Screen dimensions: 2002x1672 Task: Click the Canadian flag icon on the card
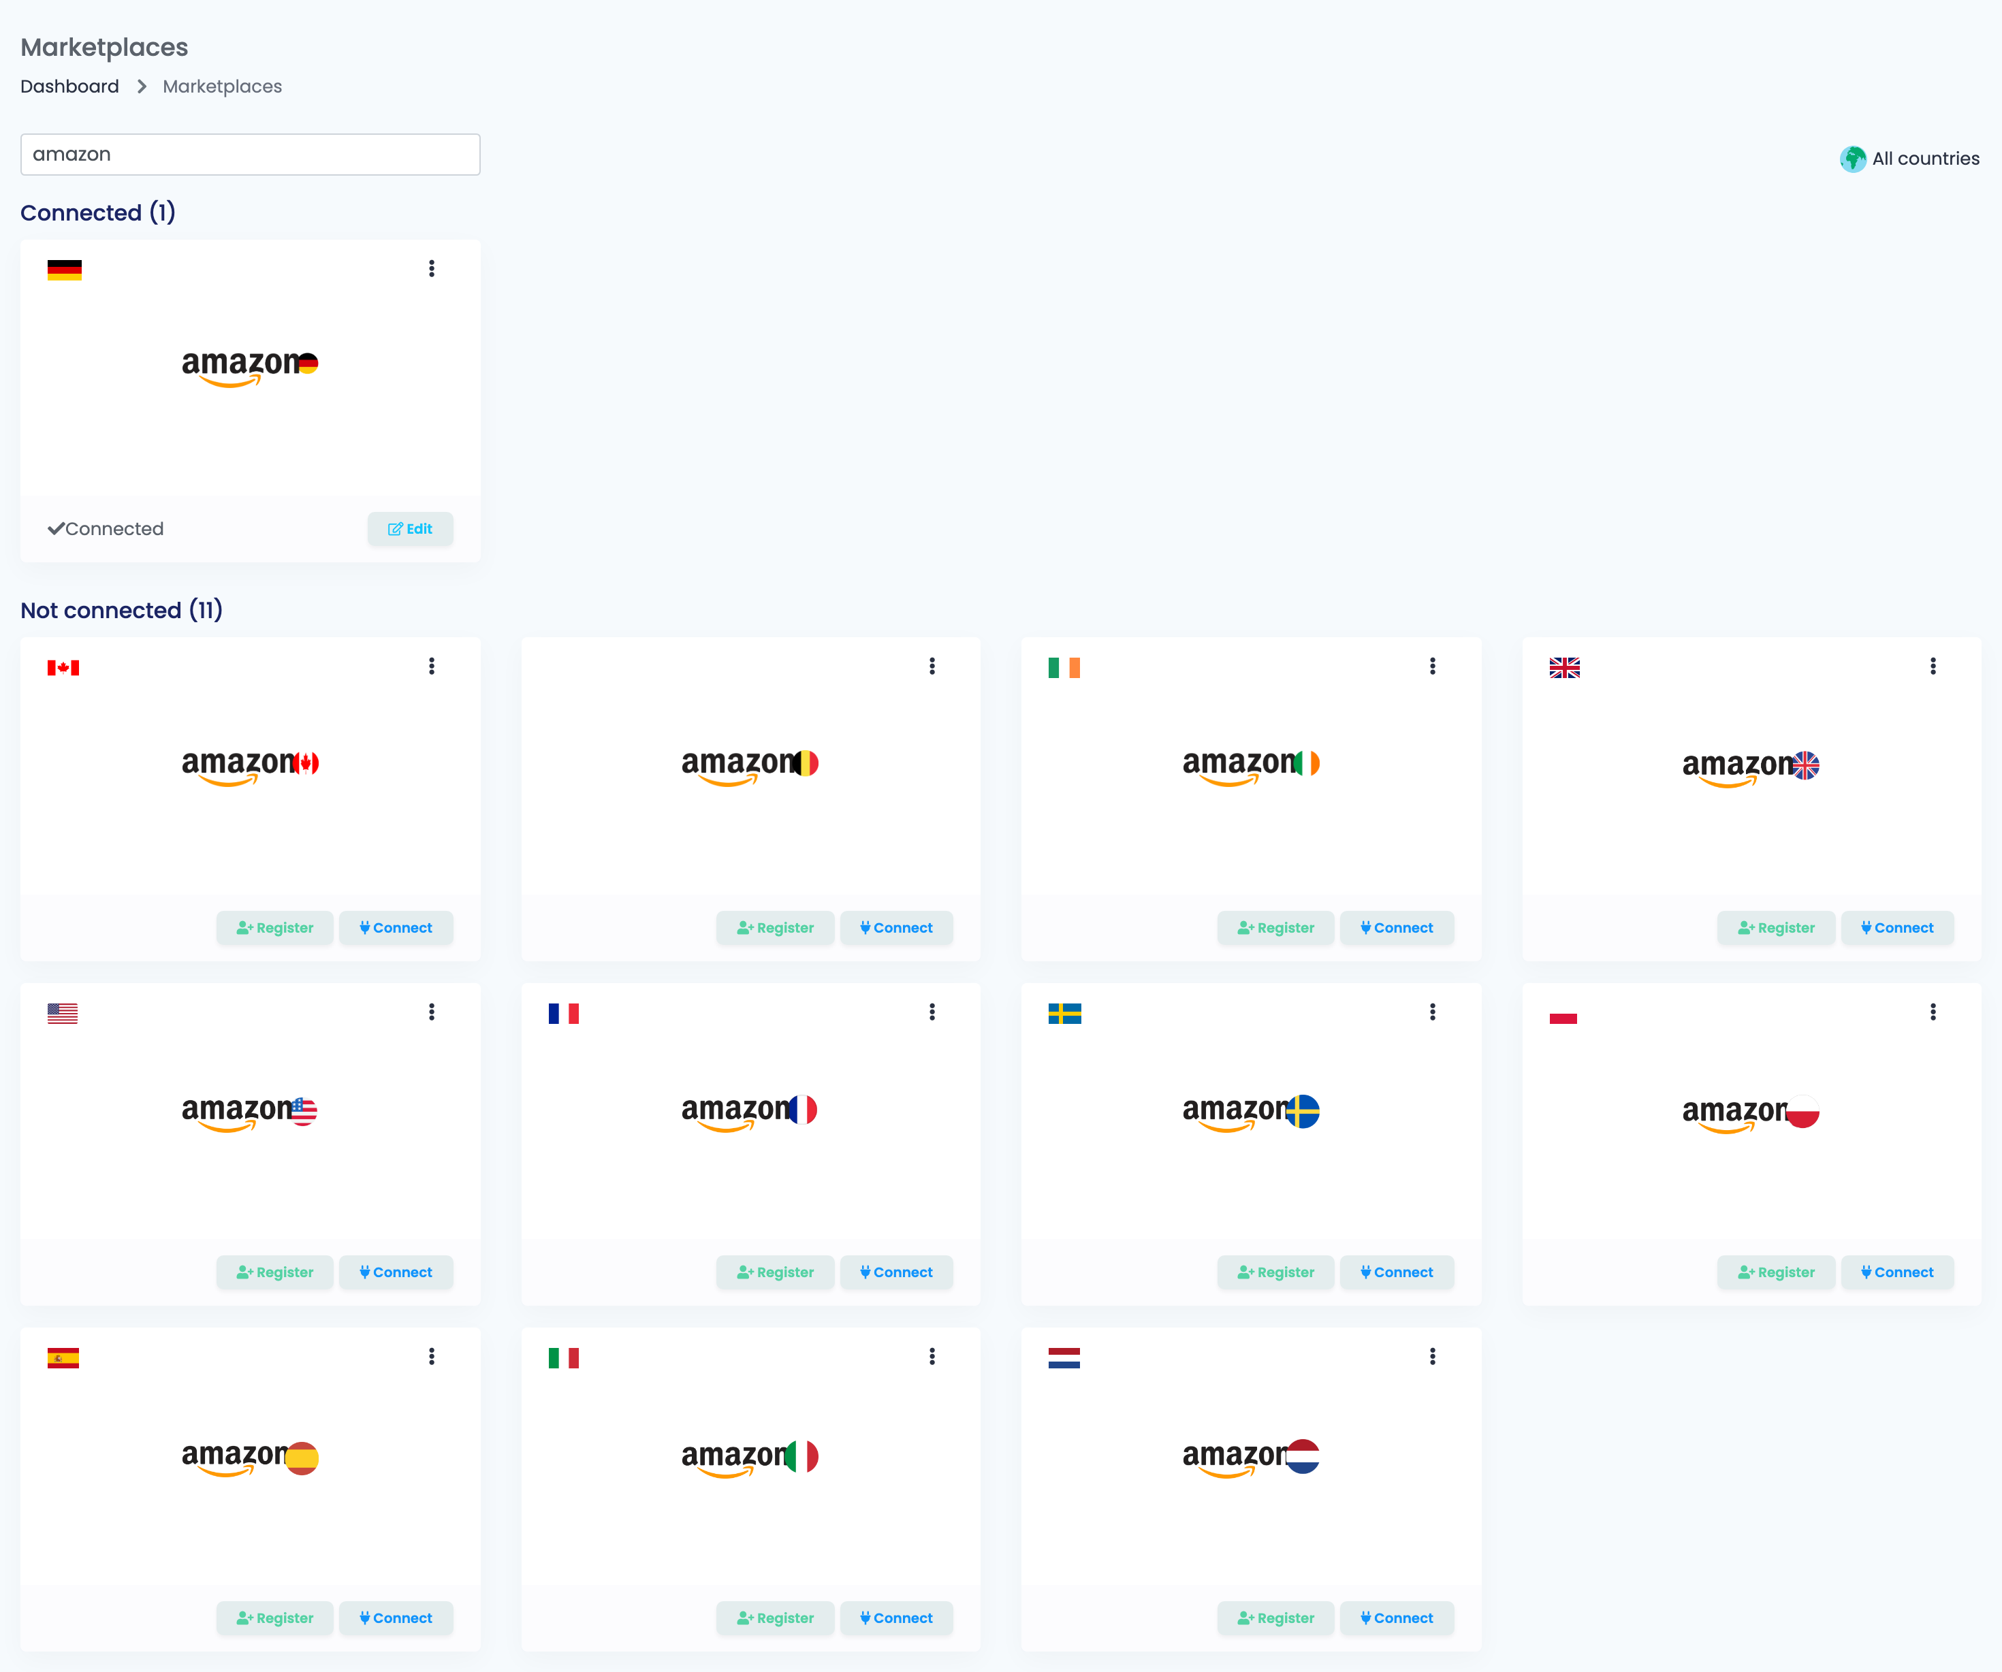coord(64,669)
